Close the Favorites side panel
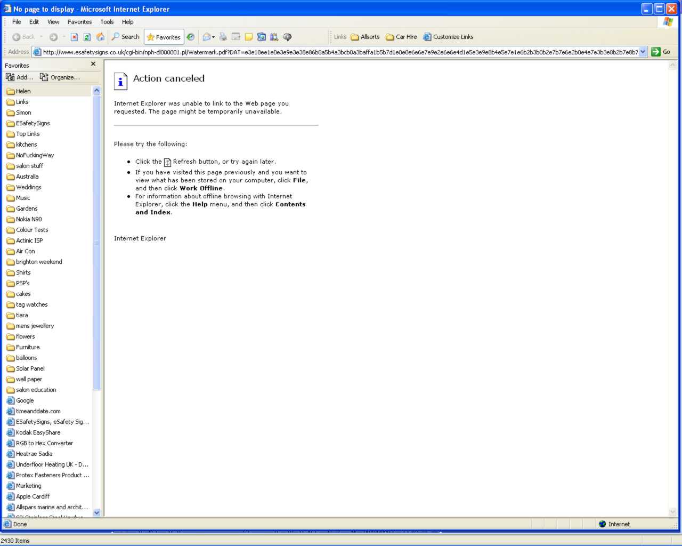Screen dimensions: 682x546 93,64
